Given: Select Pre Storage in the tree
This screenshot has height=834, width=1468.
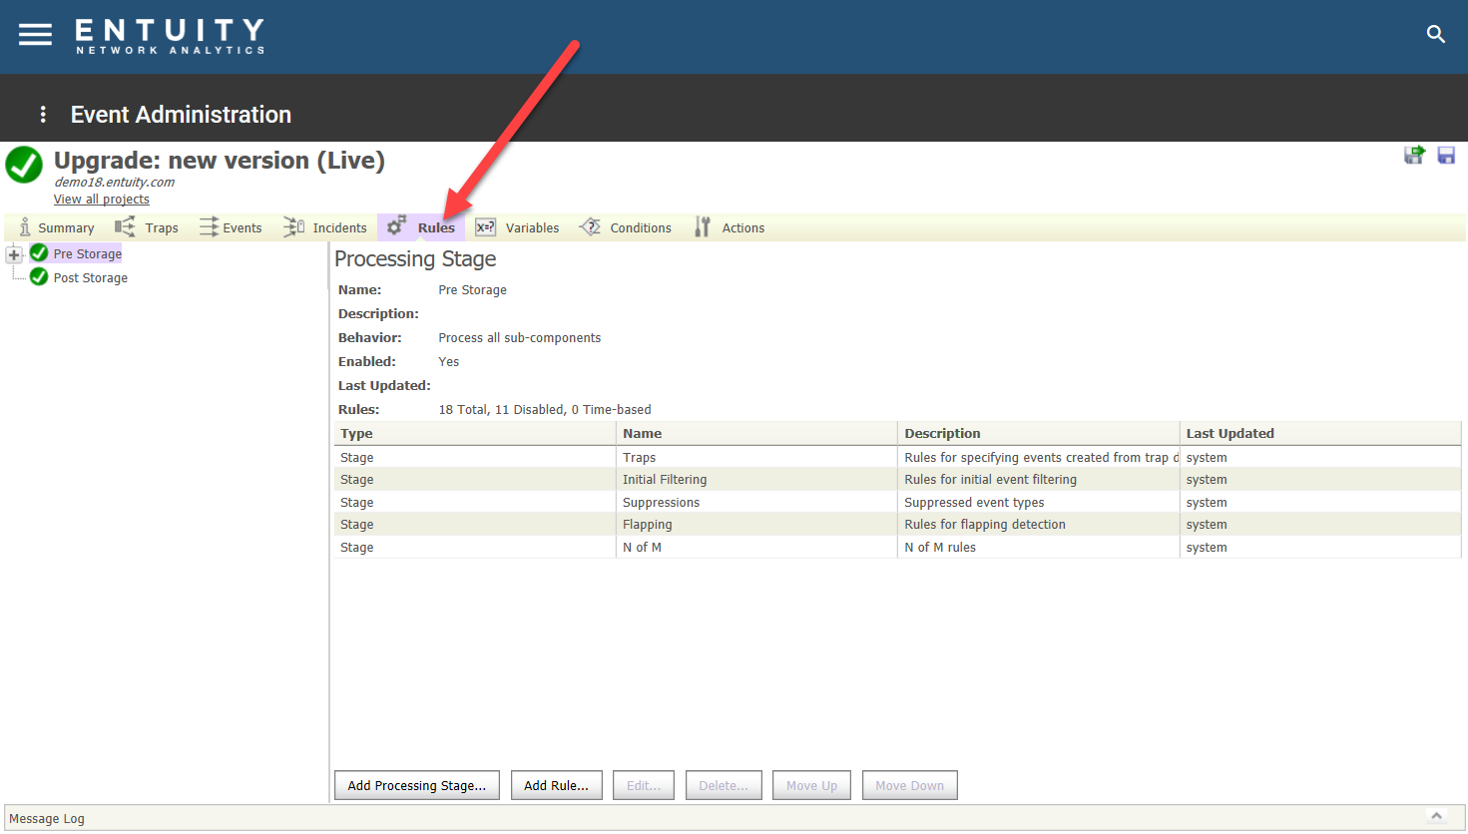Looking at the screenshot, I should [88, 254].
